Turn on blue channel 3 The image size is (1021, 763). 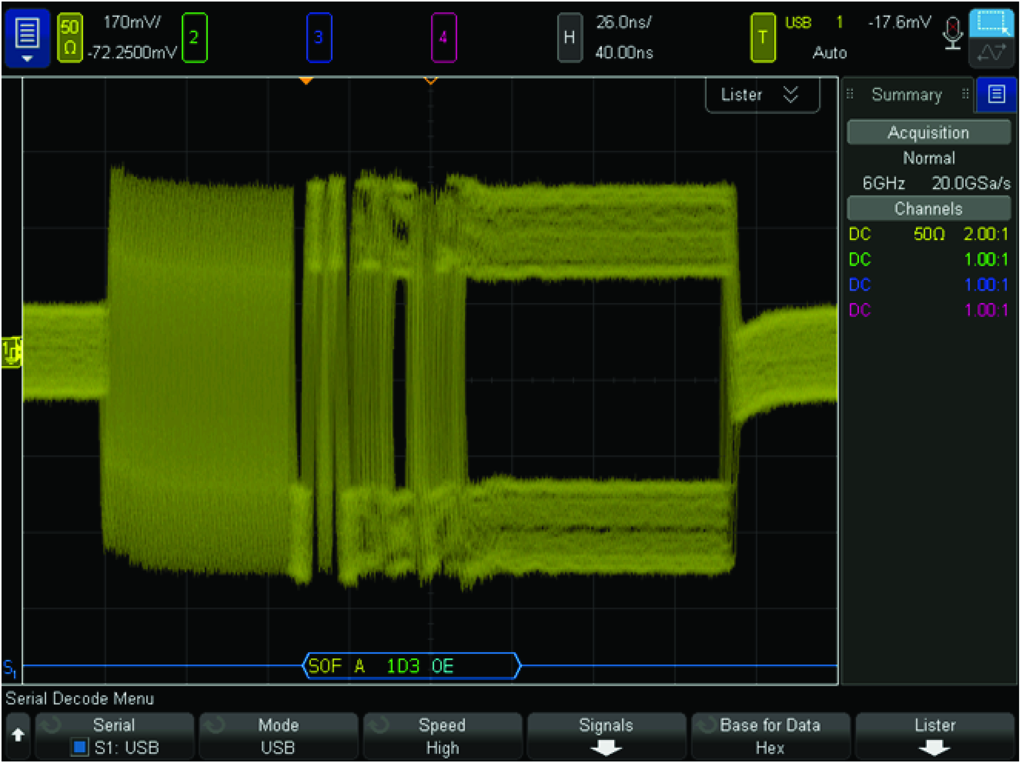[x=318, y=38]
